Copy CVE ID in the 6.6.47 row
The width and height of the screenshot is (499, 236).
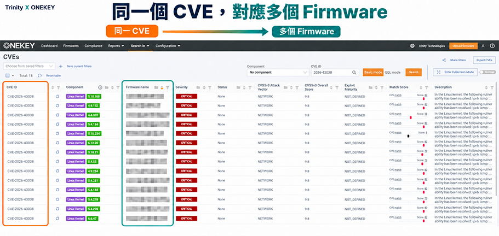pyautogui.click(x=58, y=219)
